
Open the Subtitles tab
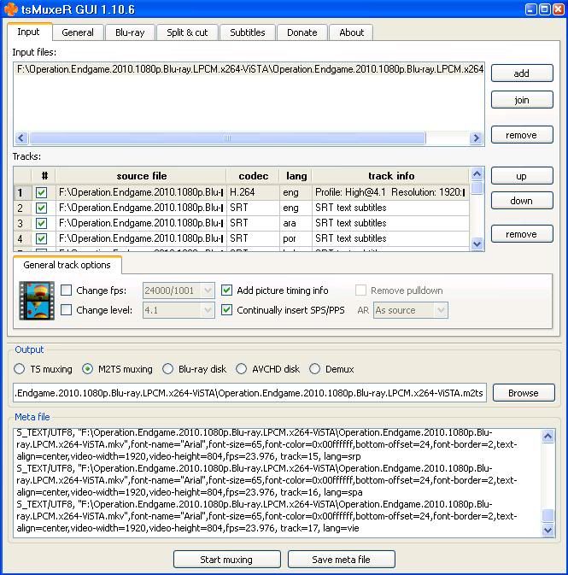[x=248, y=32]
